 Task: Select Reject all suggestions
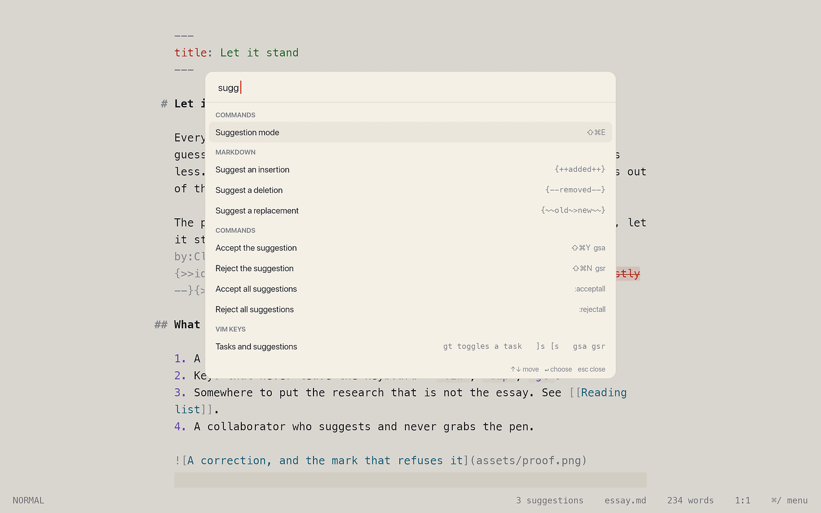tap(410, 309)
